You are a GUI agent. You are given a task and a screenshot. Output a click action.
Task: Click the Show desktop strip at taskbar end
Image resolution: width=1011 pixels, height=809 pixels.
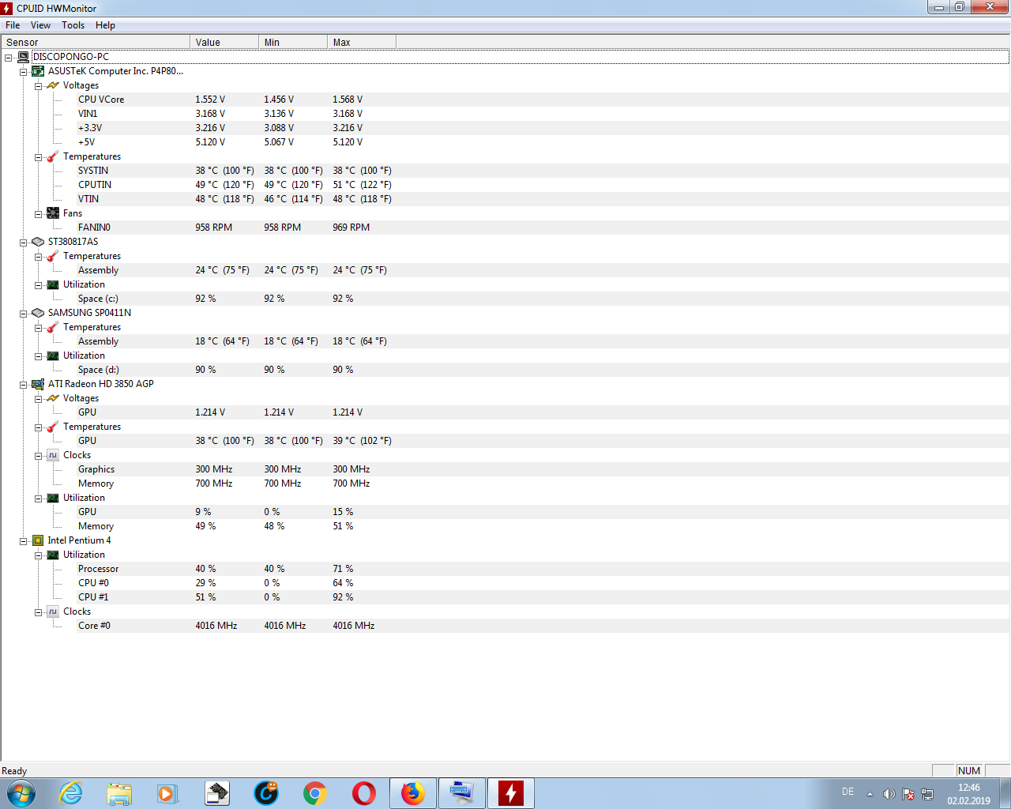tap(1005, 793)
